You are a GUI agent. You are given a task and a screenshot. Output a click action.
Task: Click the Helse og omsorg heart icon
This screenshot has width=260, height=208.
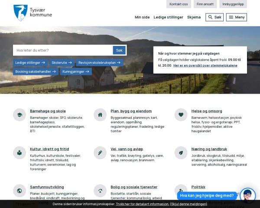pos(181,115)
